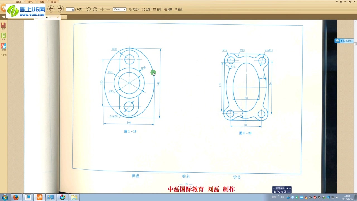Change background (背景)

click(x=168, y=9)
